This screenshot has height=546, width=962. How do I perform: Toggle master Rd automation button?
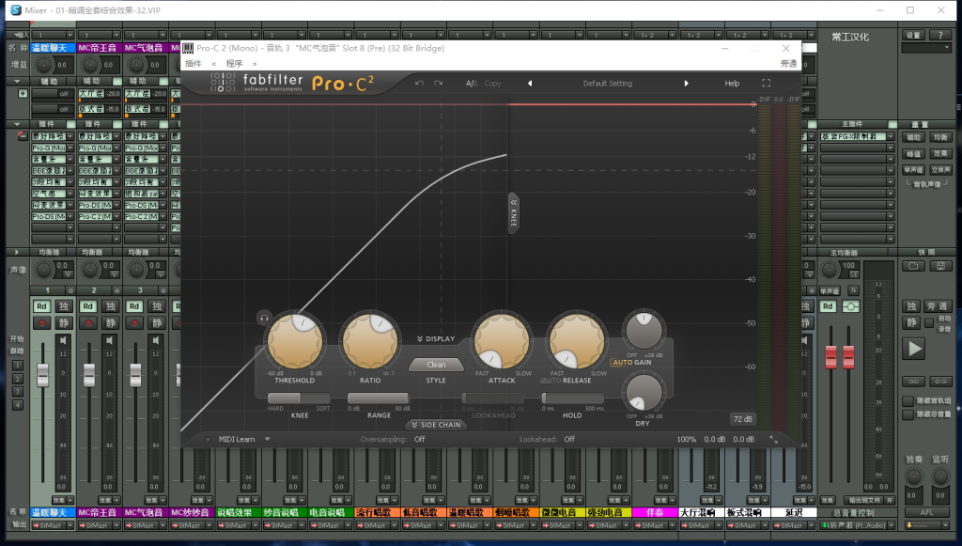tap(829, 306)
